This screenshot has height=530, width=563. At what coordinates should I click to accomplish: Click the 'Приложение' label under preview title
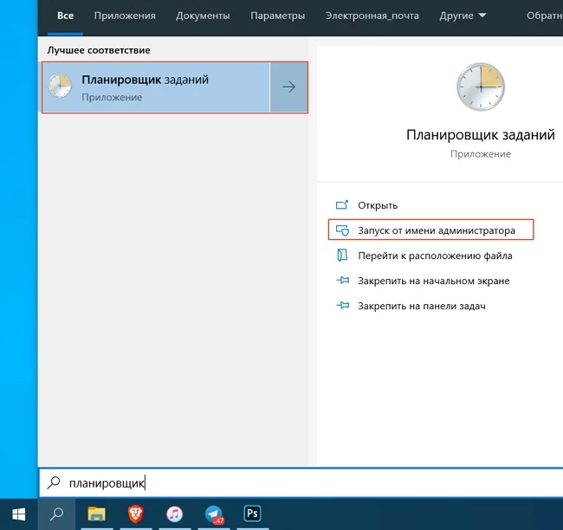click(481, 154)
